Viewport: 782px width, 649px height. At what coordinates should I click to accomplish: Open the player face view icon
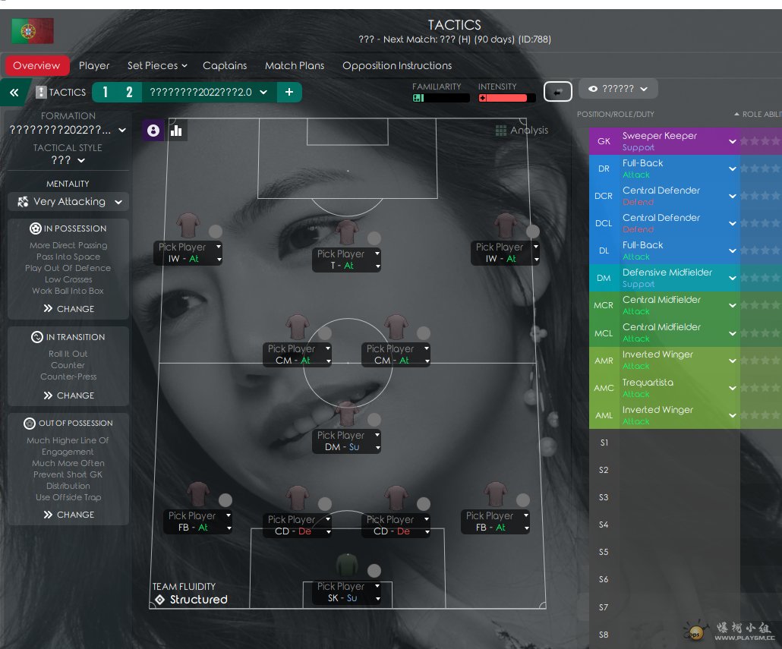pos(153,131)
